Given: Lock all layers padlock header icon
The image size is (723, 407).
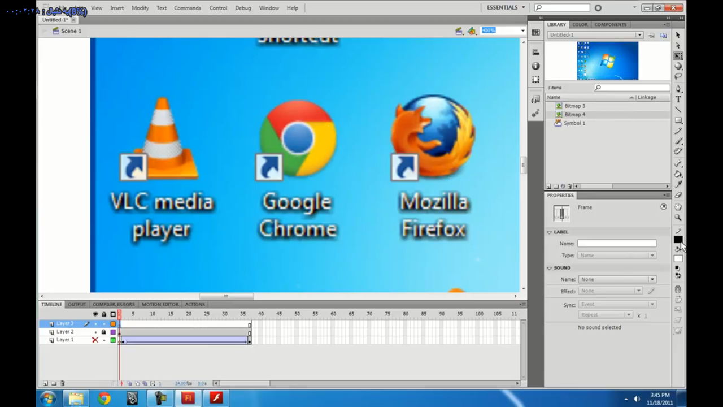Looking at the screenshot, I should (x=104, y=314).
